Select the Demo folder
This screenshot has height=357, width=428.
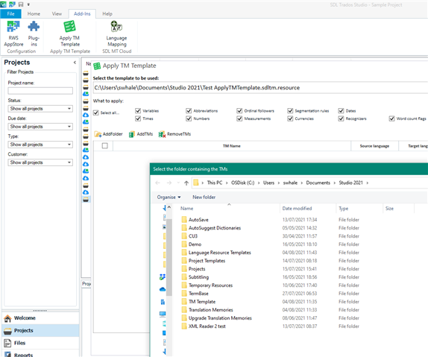[192, 244]
